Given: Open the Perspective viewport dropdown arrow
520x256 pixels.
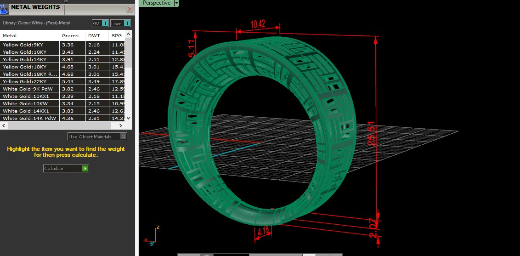Looking at the screenshot, I should [177, 3].
